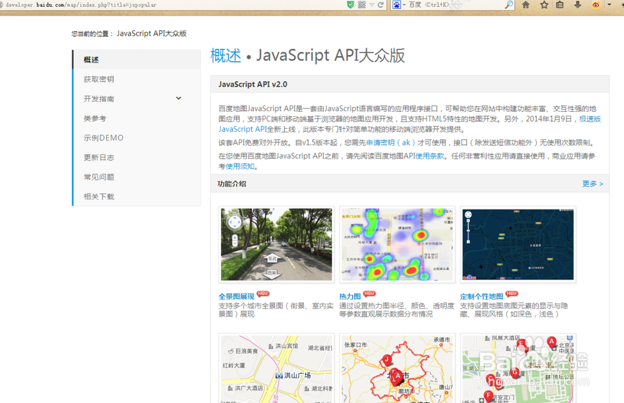Click the 定制个性地图 title link
Viewport: 624px width, 403px height.
coord(482,296)
